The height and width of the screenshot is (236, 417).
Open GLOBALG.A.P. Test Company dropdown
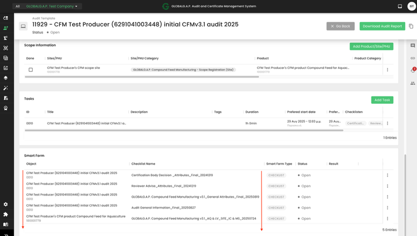[52, 6]
